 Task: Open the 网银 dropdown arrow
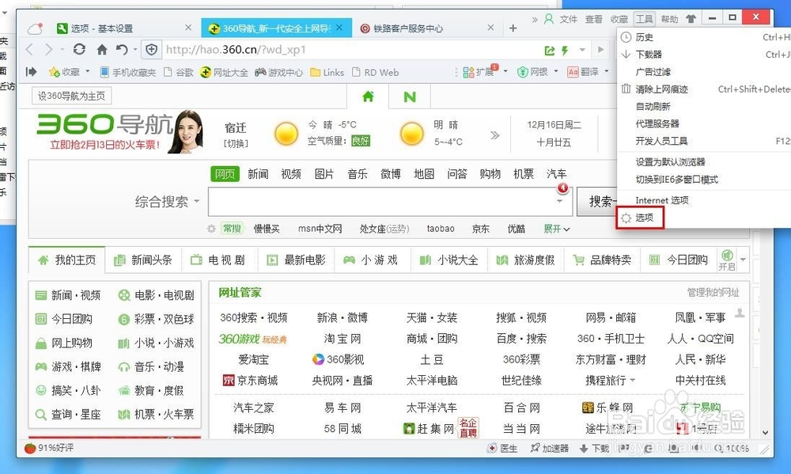(x=556, y=72)
